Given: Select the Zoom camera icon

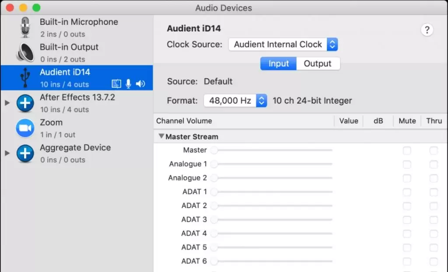Looking at the screenshot, I should coord(25,128).
